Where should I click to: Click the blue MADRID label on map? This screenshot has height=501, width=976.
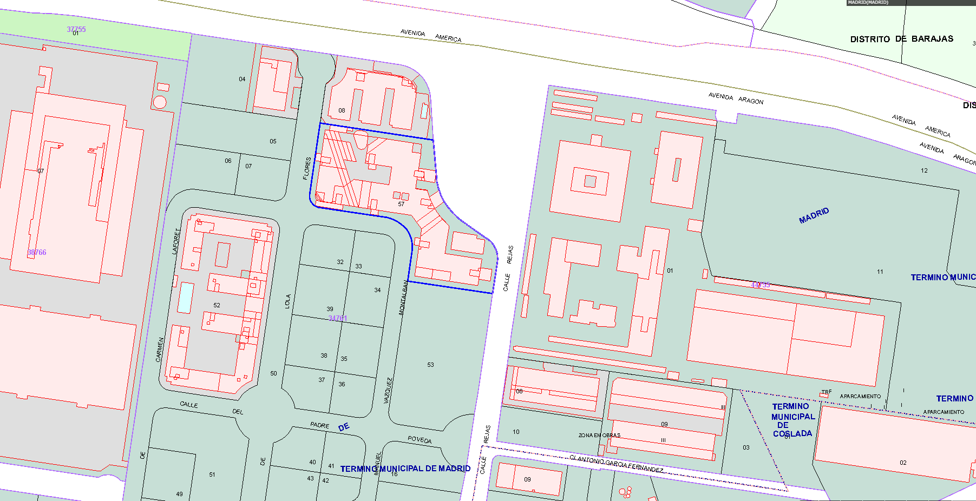(x=814, y=215)
